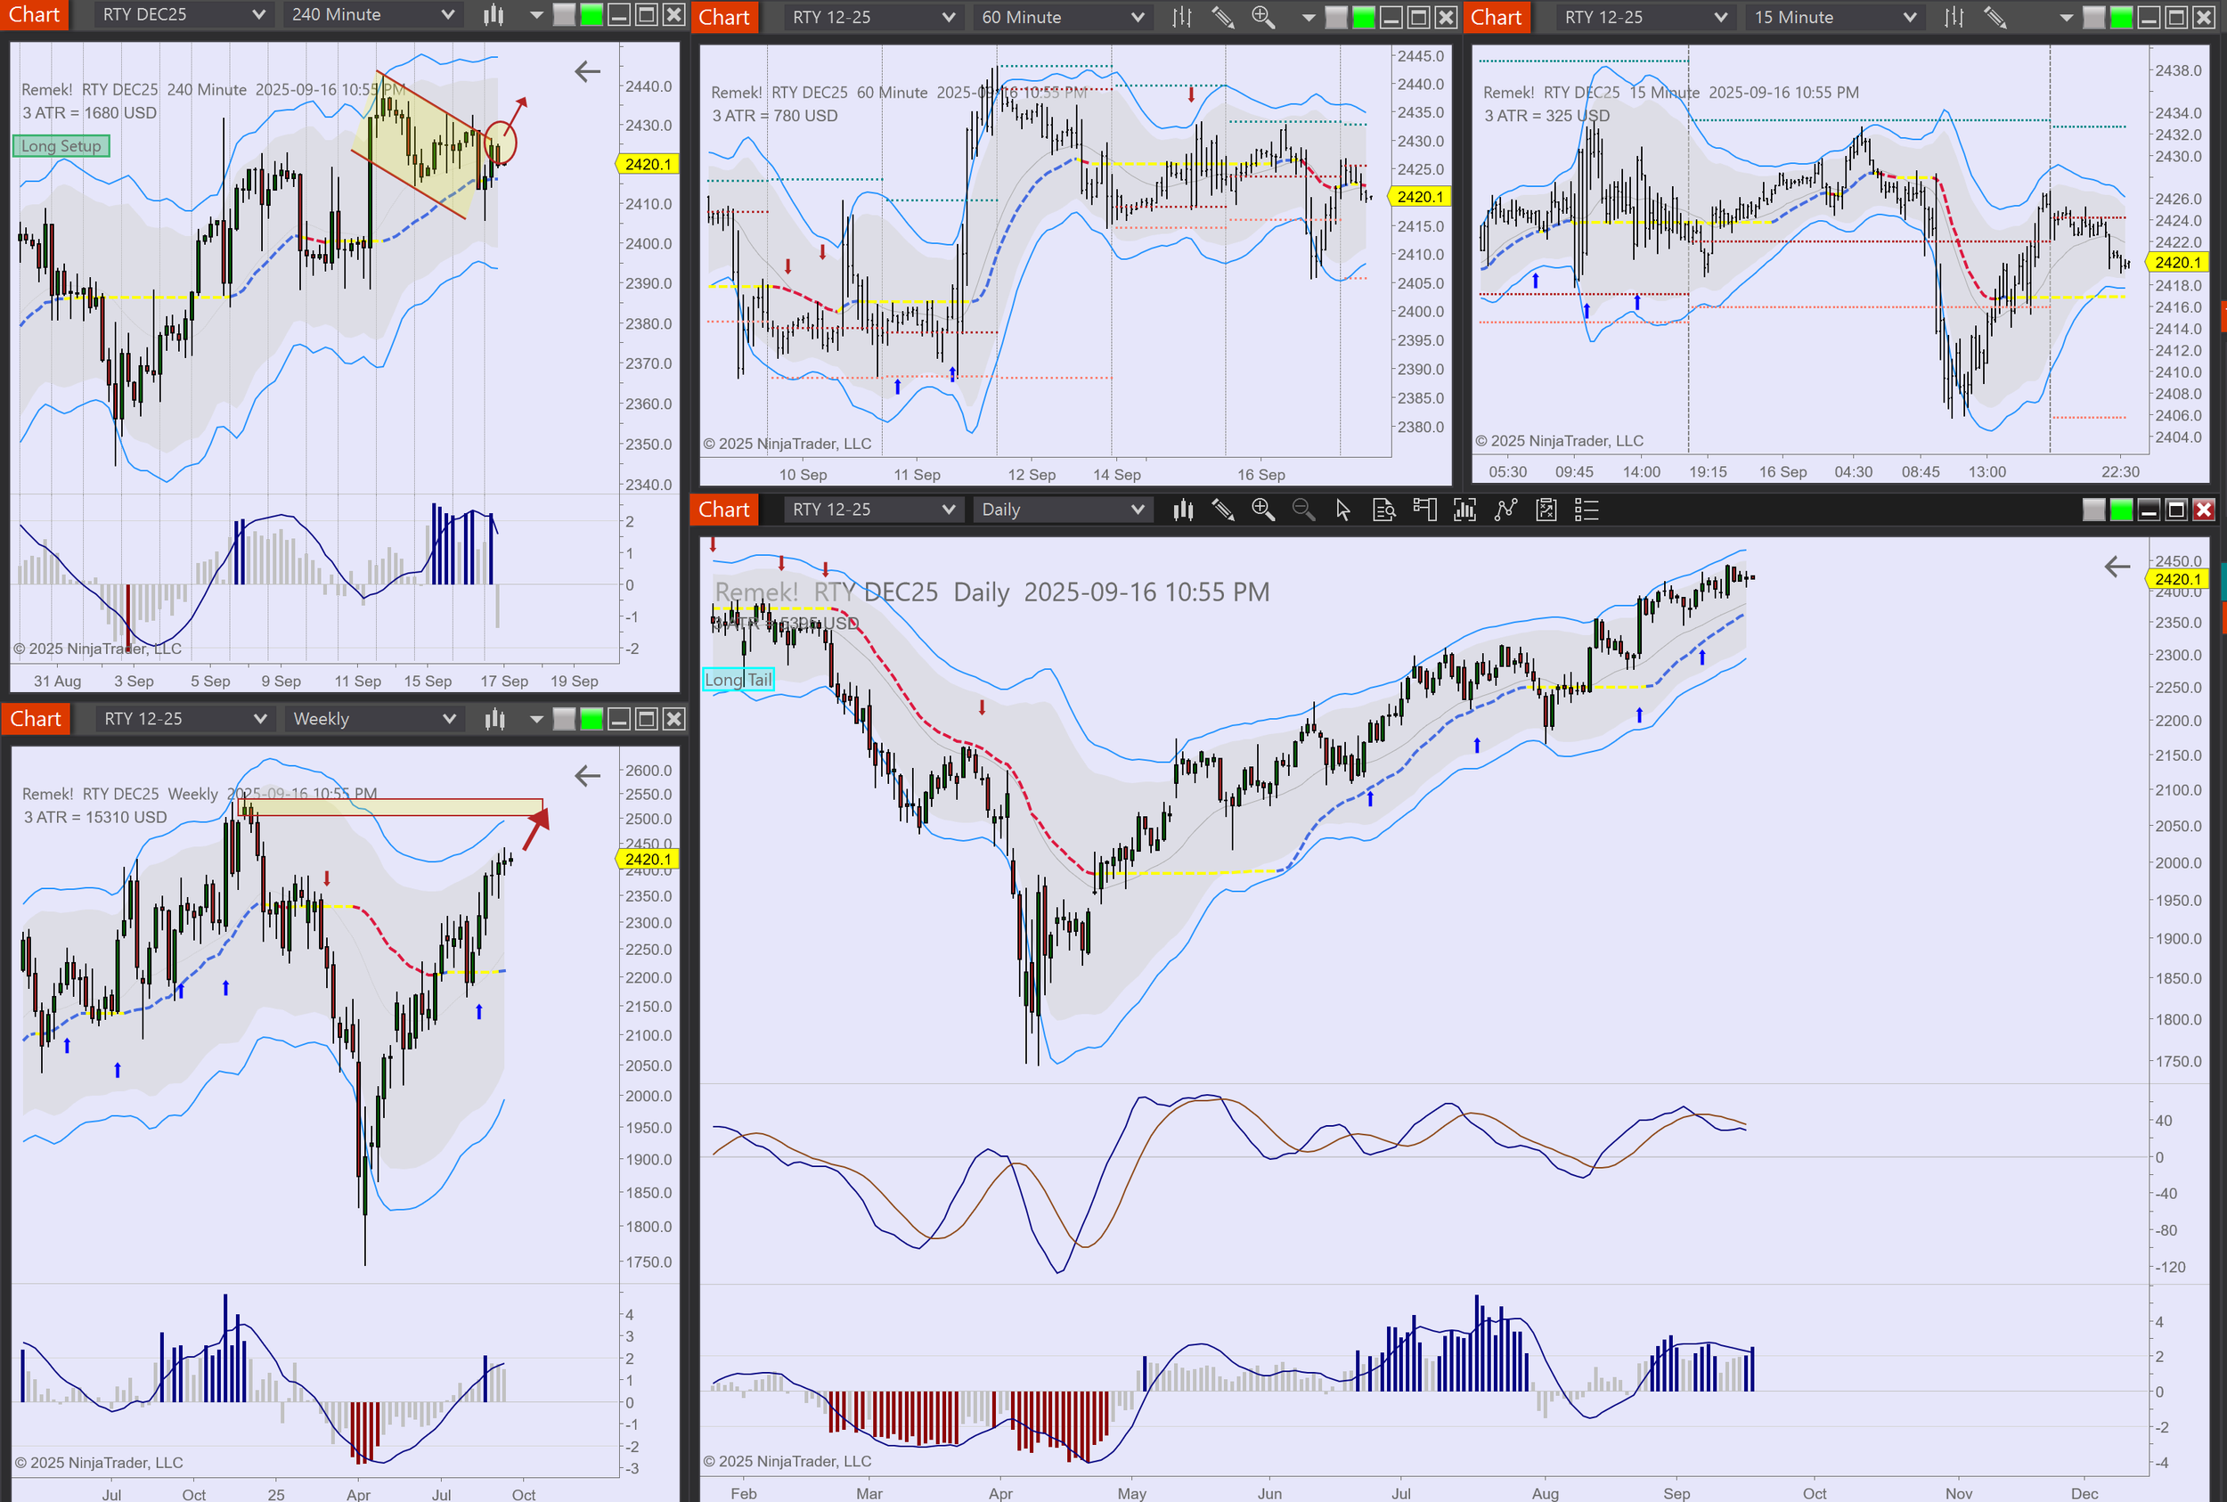Click the Long Setup label button

61,145
